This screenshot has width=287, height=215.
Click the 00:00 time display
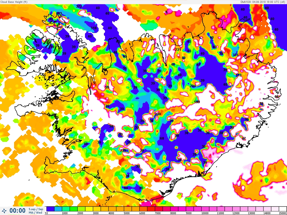coord(18,210)
